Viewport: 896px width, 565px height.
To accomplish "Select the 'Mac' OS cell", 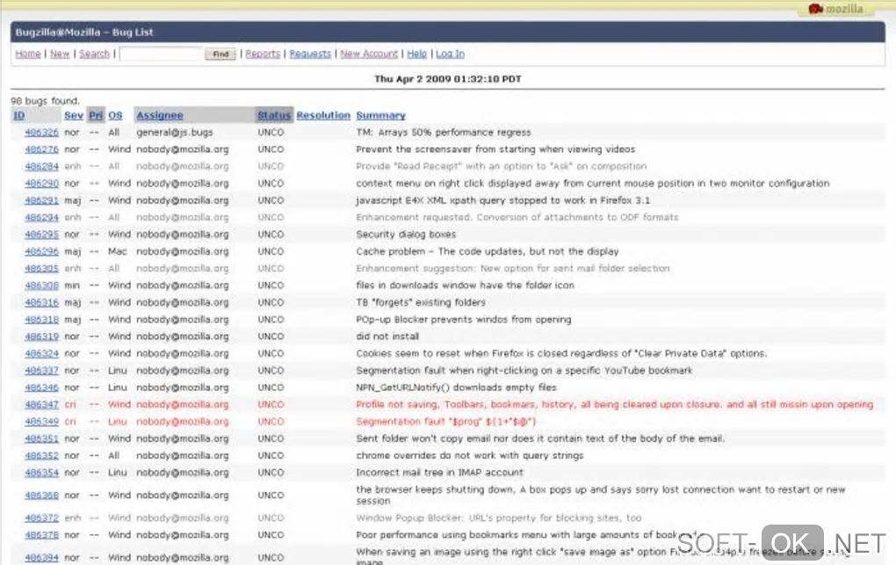I will coord(118,251).
